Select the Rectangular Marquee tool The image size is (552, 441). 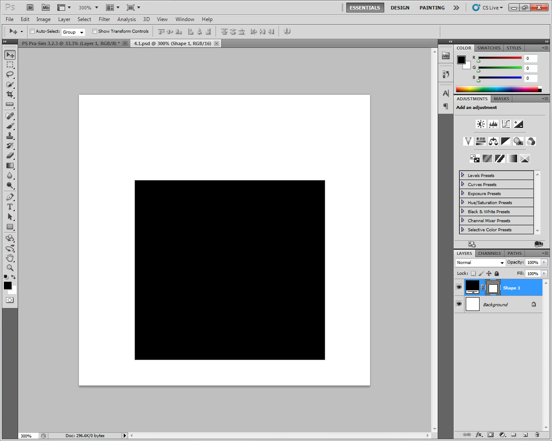[x=10, y=65]
